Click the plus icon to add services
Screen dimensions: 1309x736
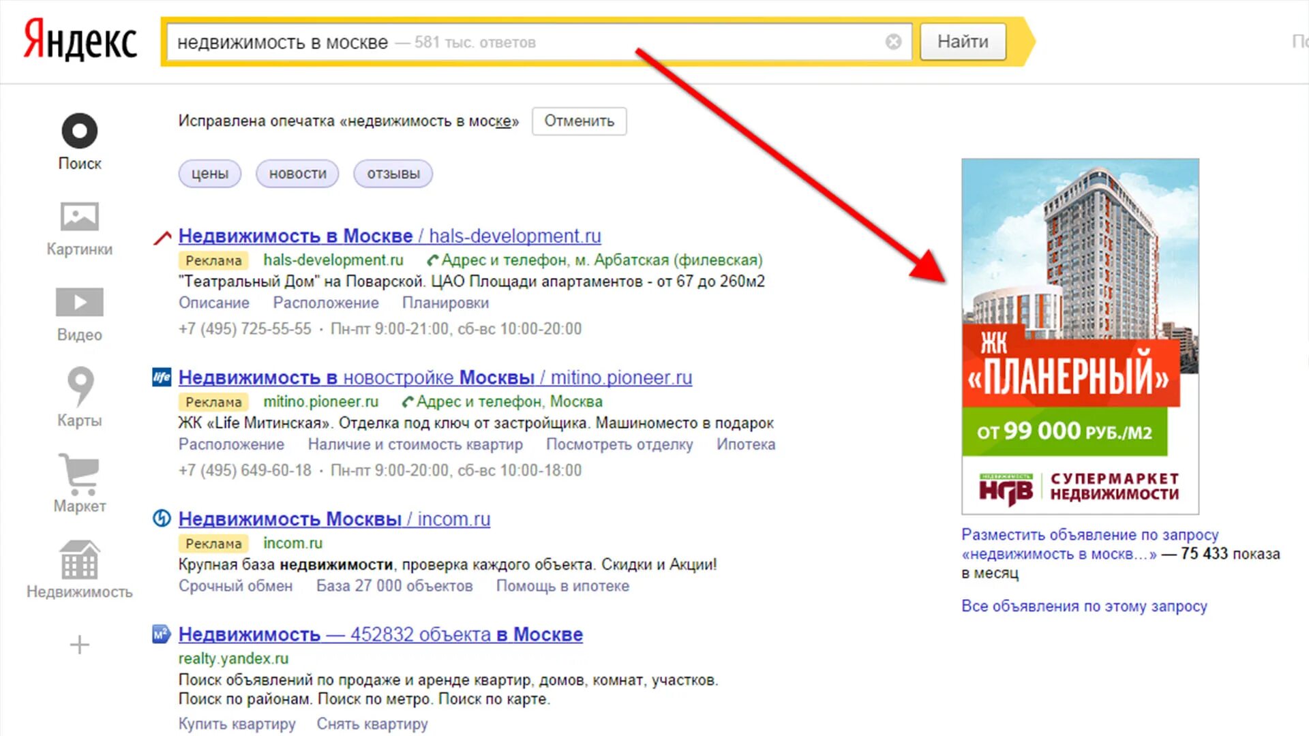click(x=80, y=645)
